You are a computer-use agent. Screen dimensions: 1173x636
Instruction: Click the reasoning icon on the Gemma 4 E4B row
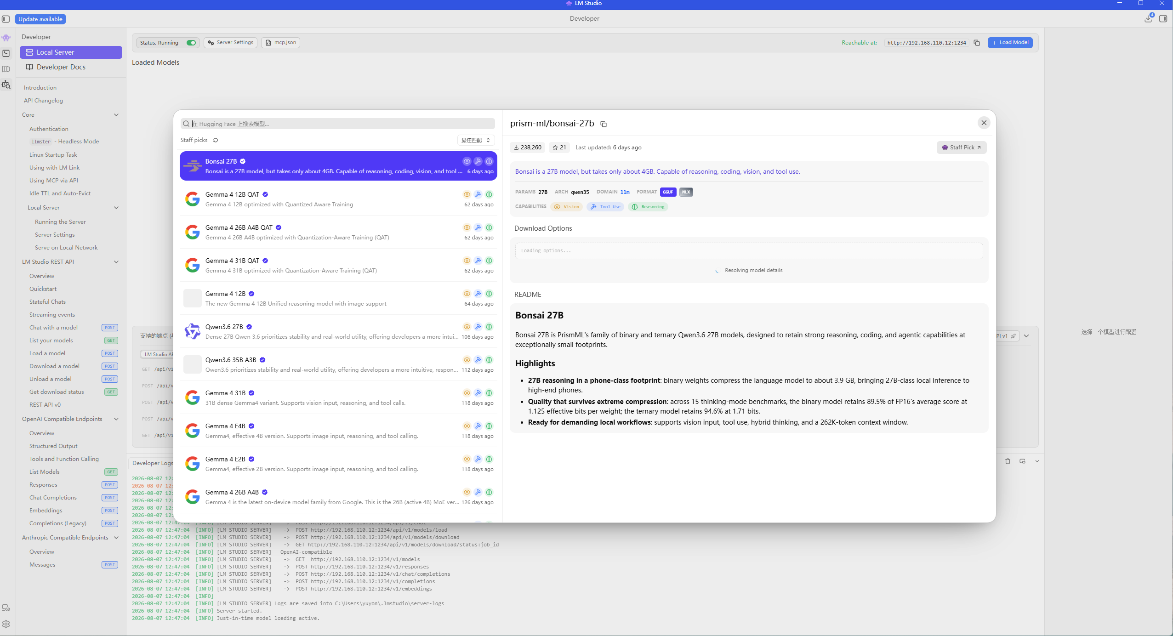489,426
